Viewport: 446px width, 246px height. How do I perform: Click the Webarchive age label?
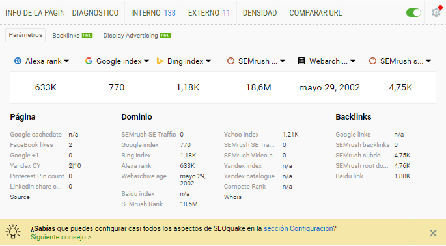[x=144, y=176]
